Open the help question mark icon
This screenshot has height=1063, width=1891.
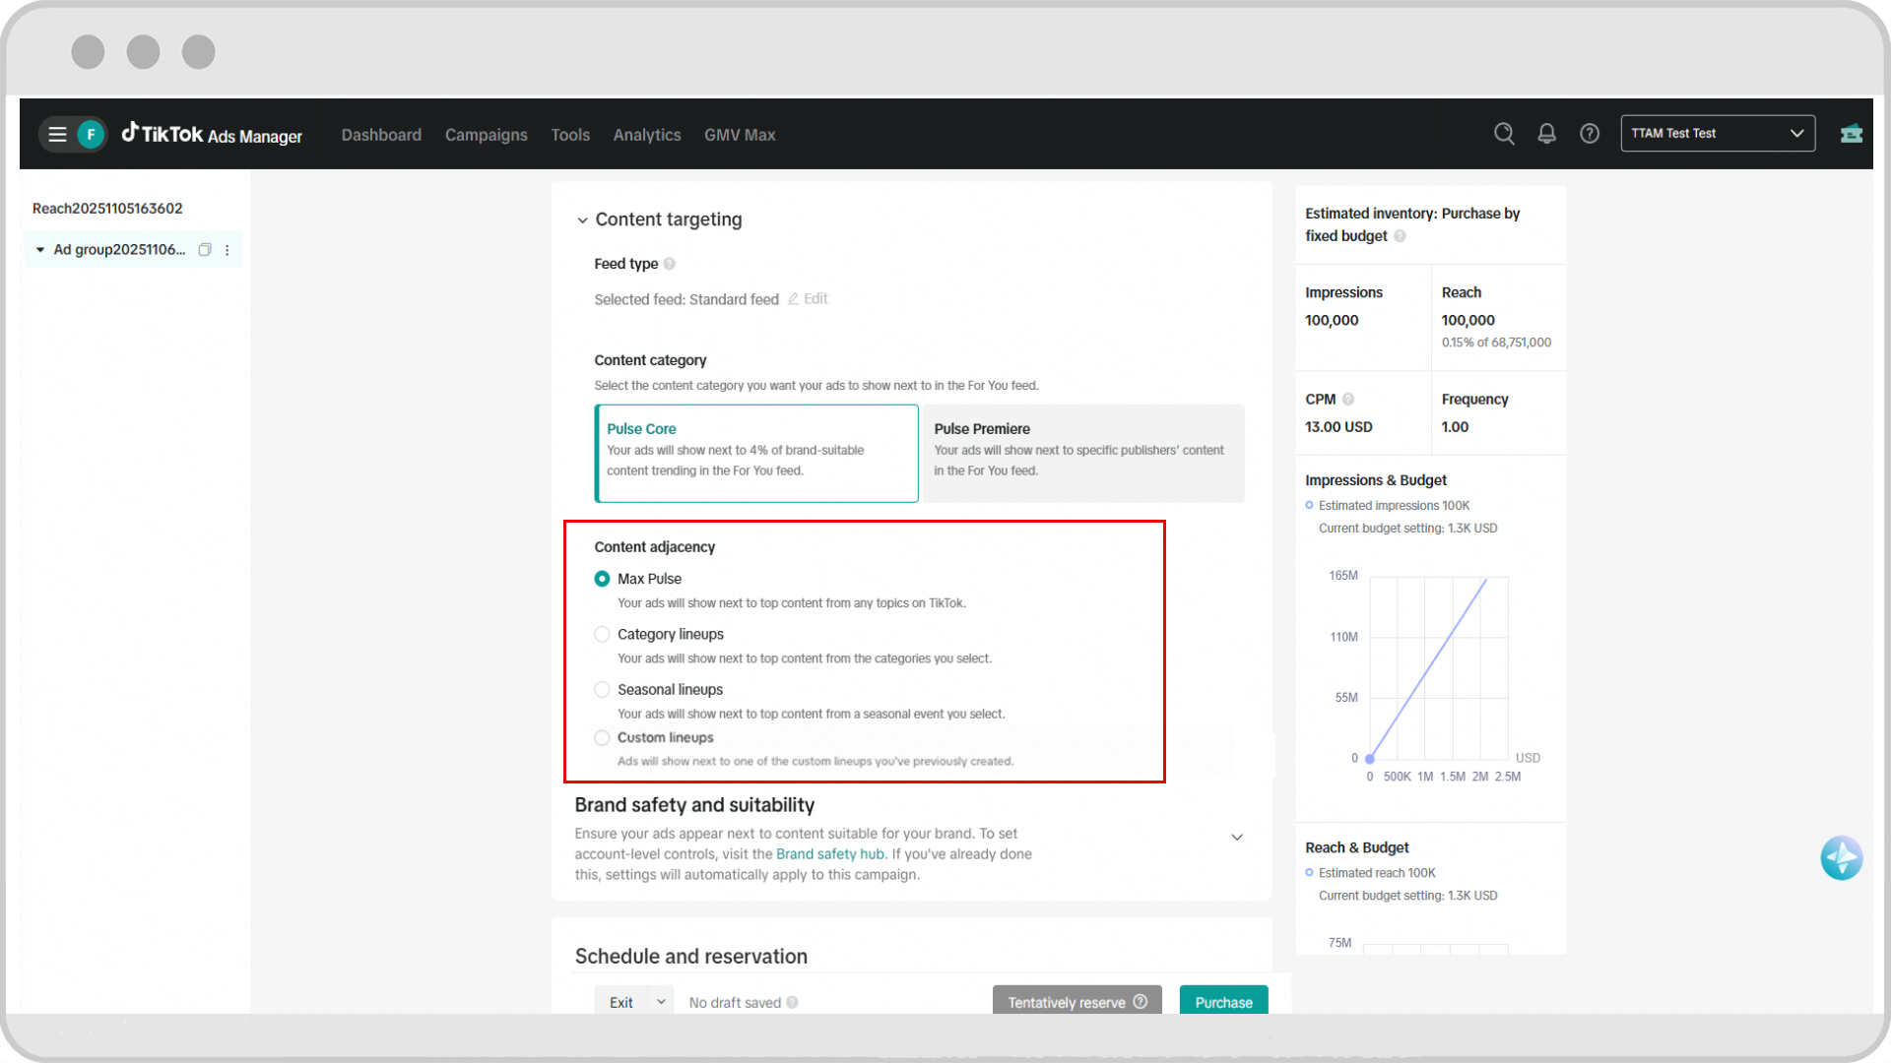(x=1589, y=134)
